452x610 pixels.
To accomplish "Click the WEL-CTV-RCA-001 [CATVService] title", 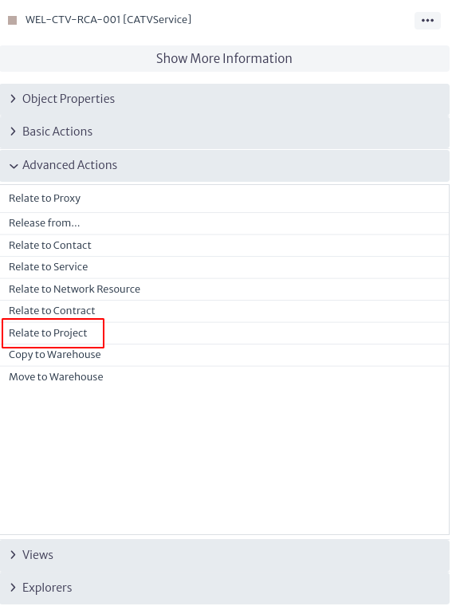I will tap(108, 20).
